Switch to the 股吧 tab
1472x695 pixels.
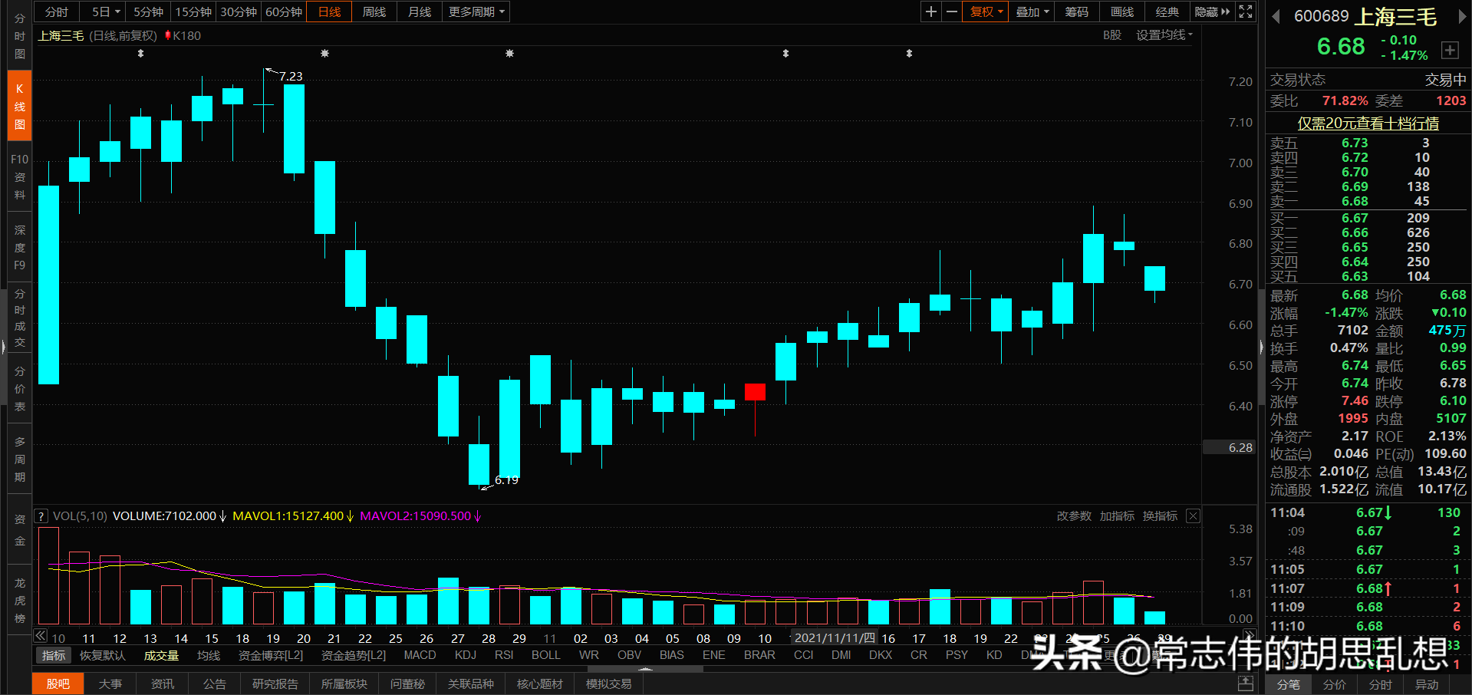(x=58, y=683)
